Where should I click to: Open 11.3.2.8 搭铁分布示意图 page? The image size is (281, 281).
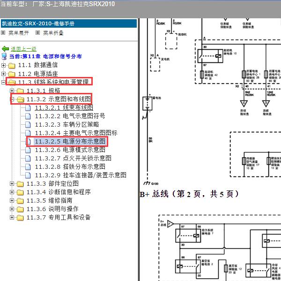70,167
